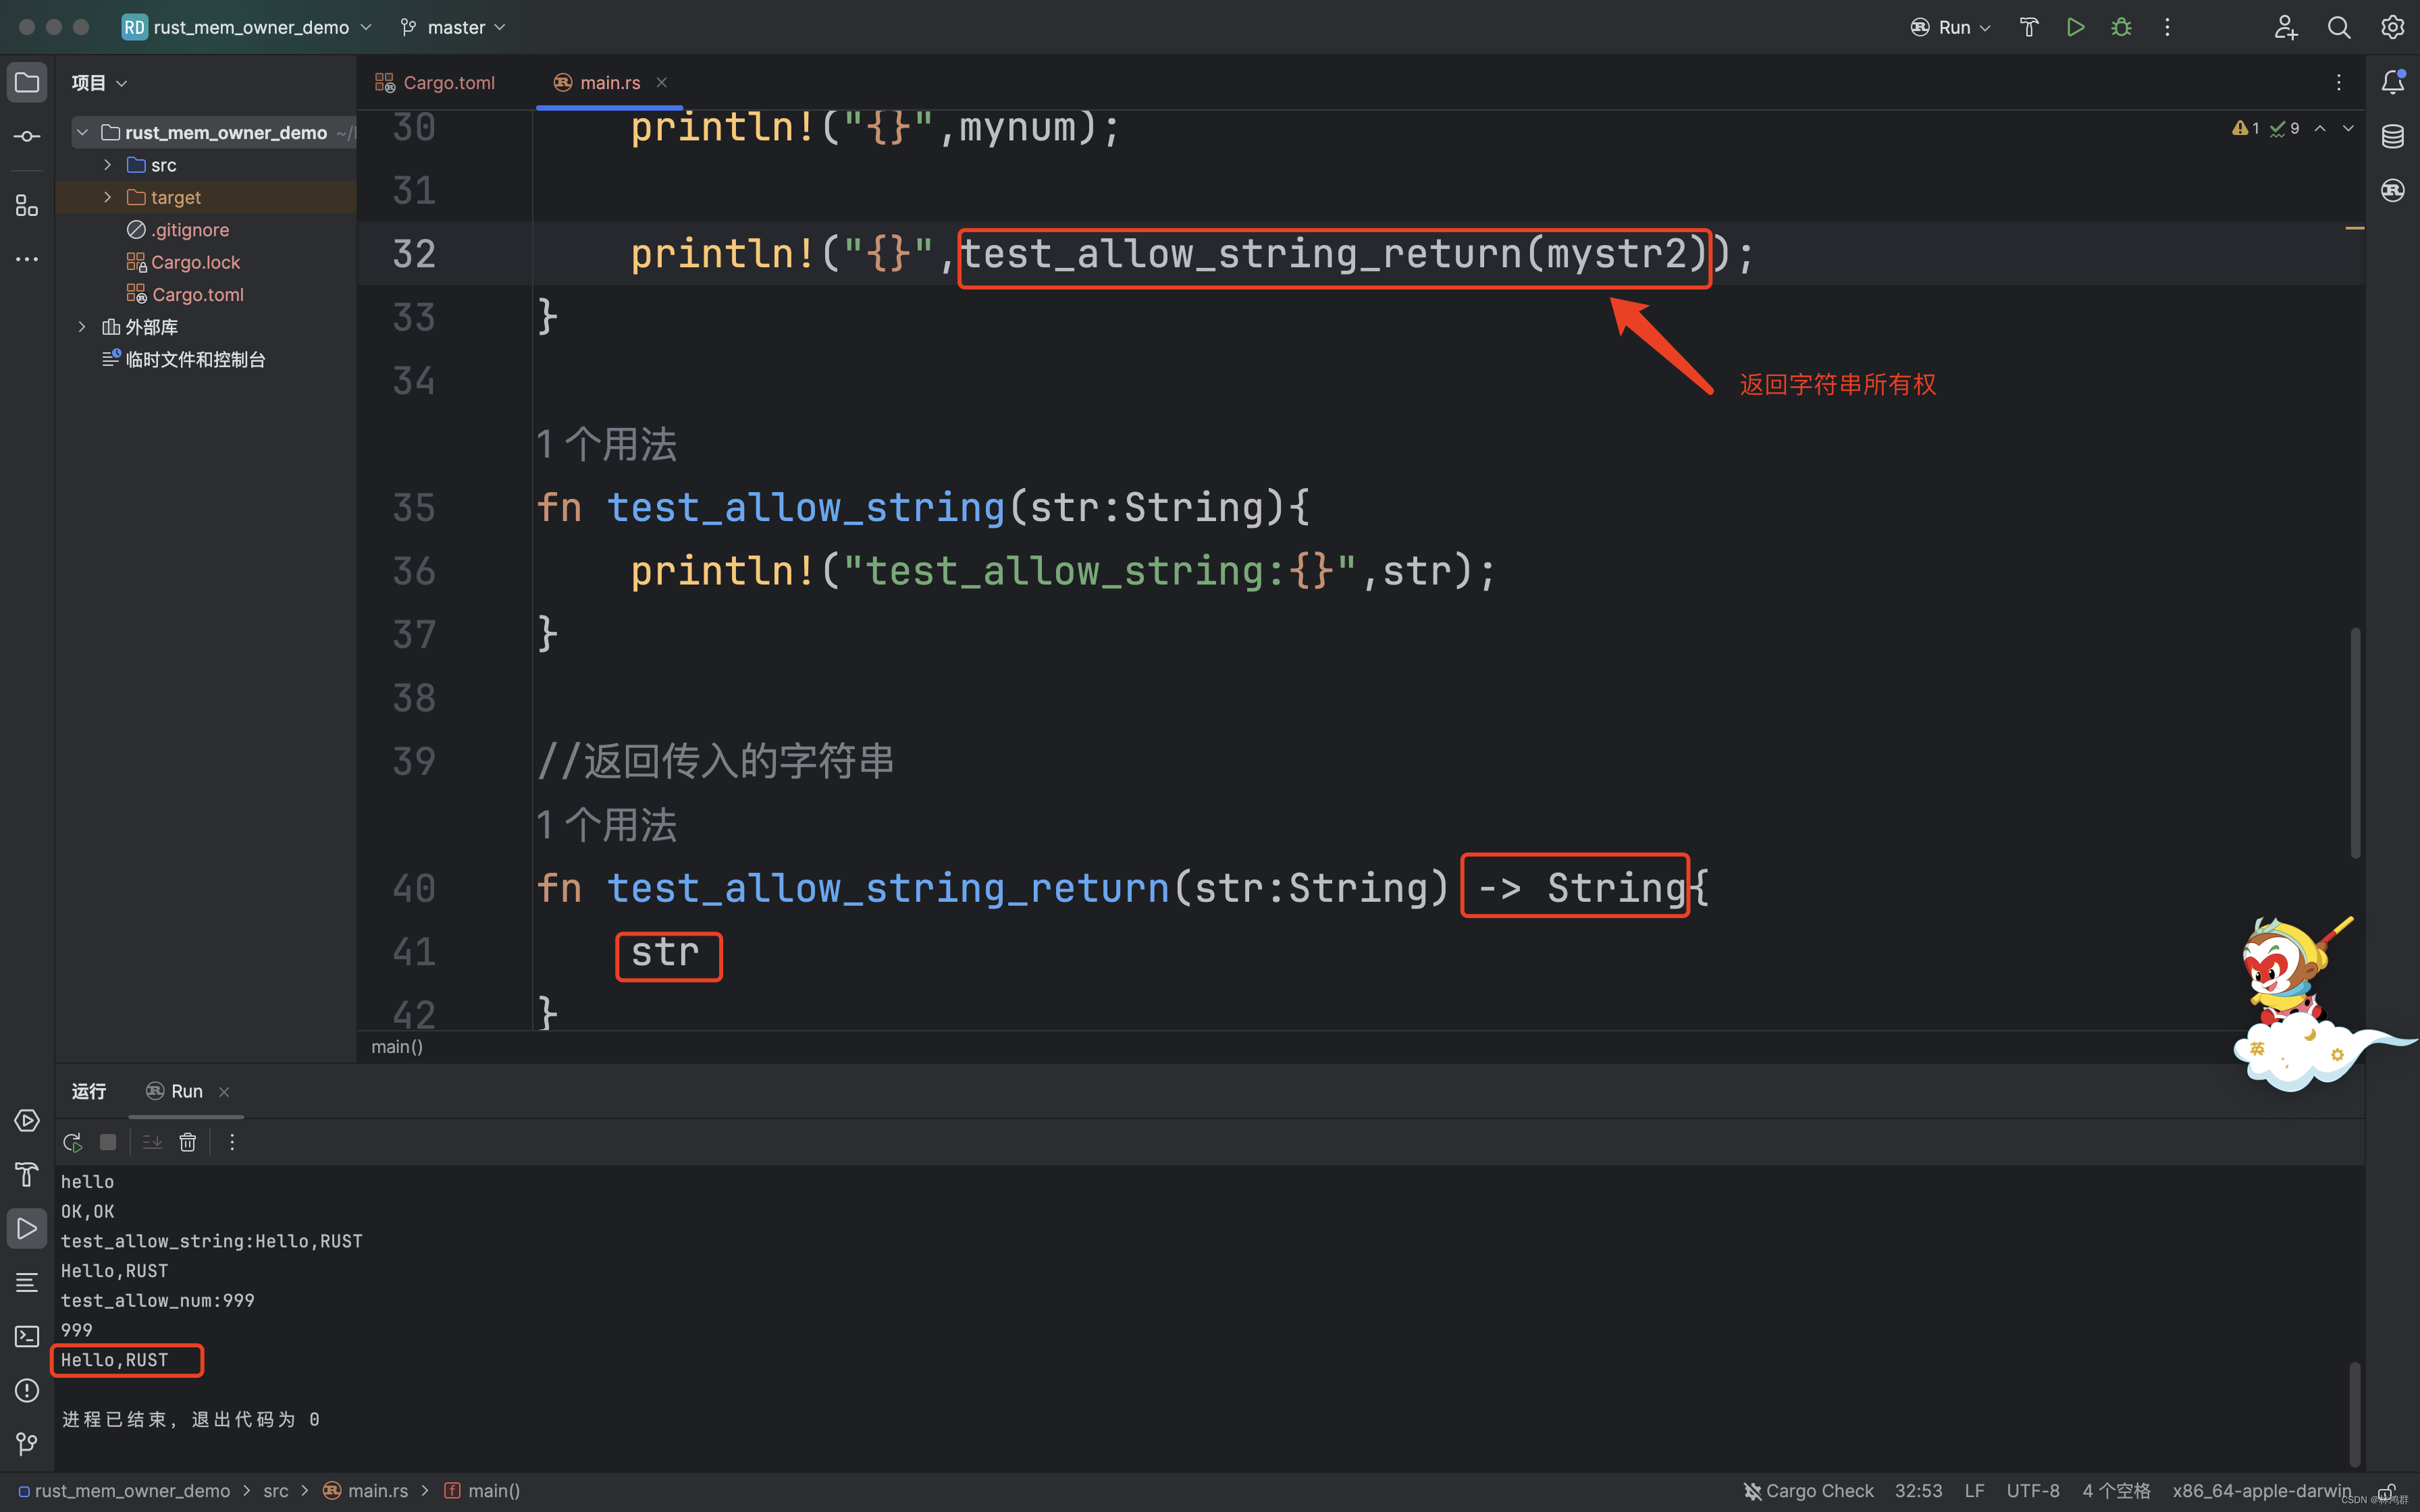
Task: Open the Database panel icon on right edge
Action: coord(2393,136)
